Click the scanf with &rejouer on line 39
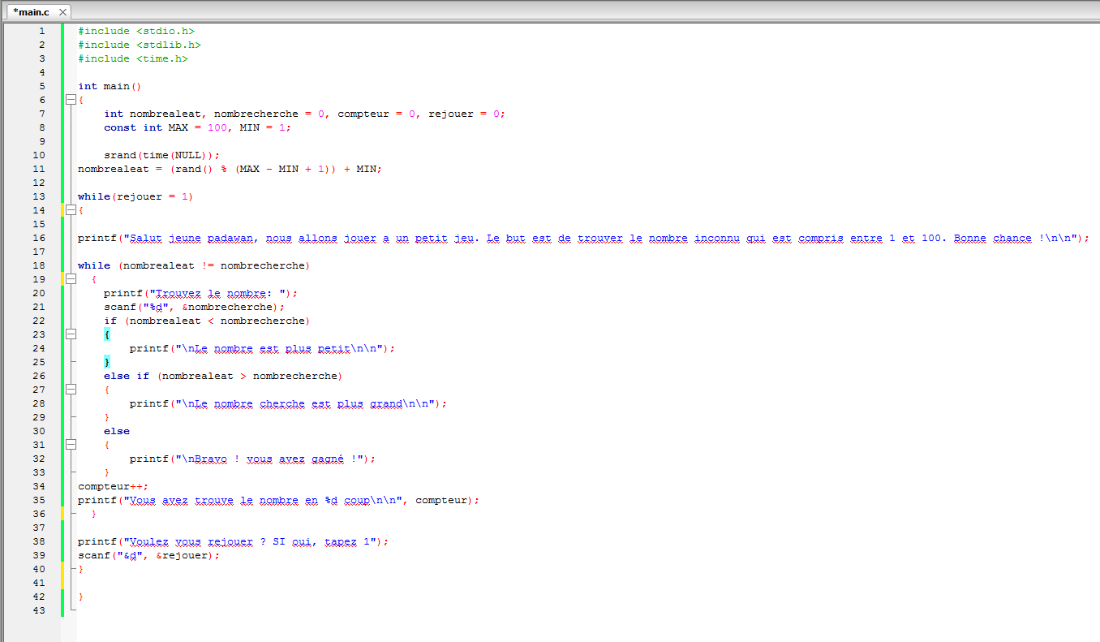 (x=148, y=555)
